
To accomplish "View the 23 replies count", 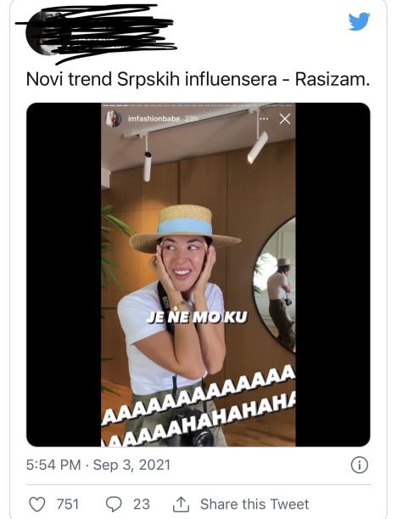I will click(142, 504).
